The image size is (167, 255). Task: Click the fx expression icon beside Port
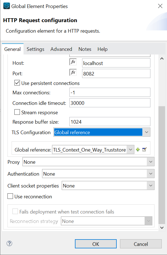pos(73,73)
